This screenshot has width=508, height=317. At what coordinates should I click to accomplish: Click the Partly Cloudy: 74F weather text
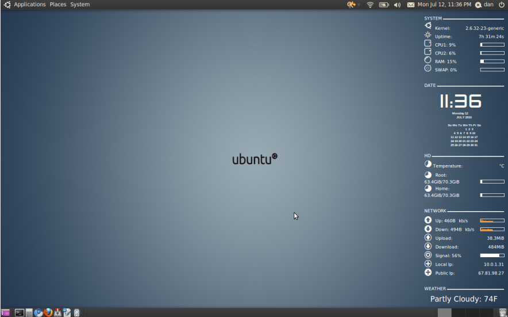[464, 299]
